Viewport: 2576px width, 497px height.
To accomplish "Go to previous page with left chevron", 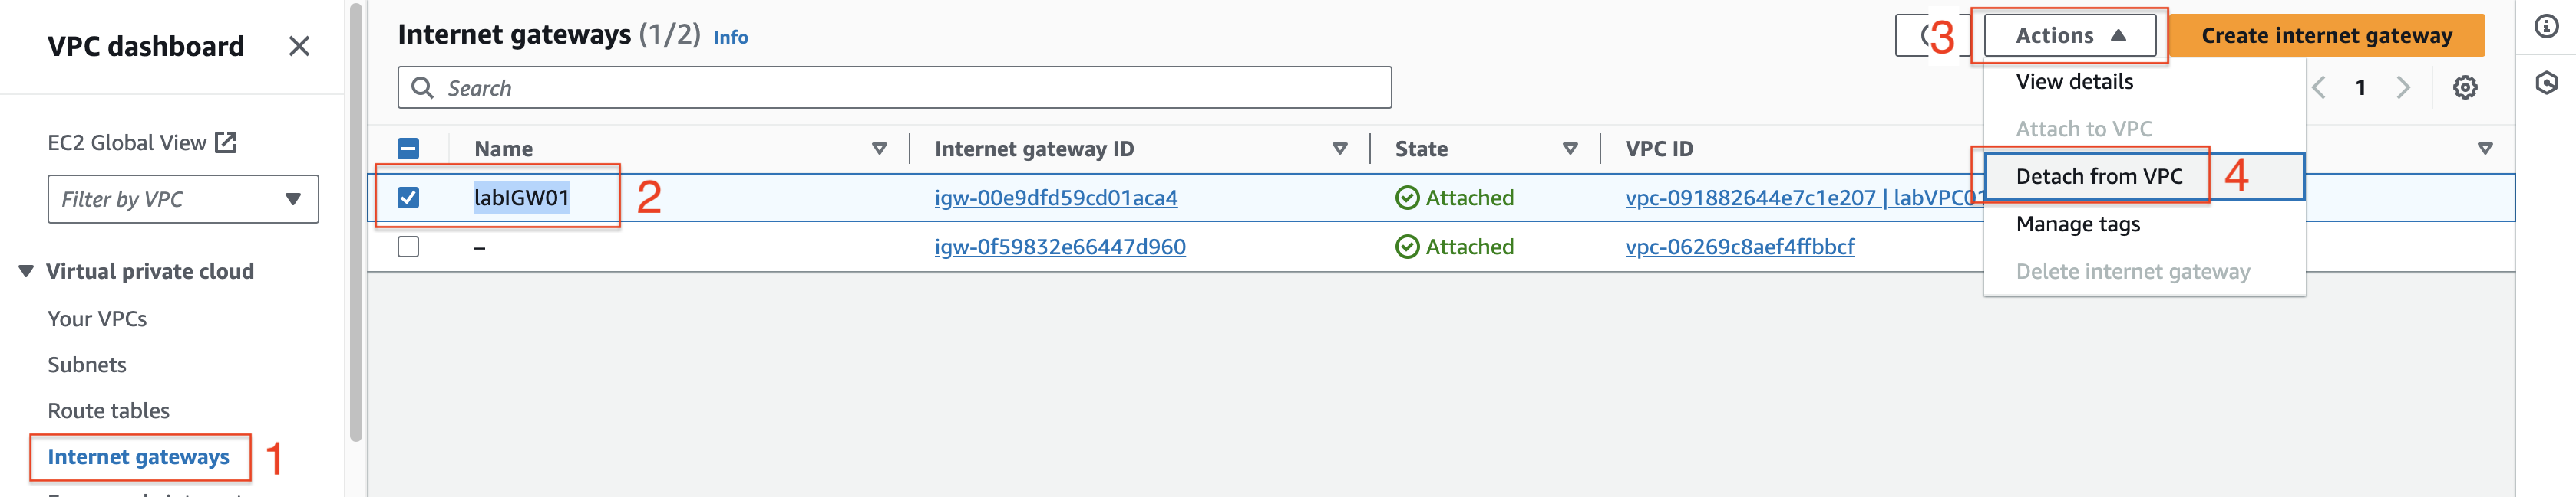I will (x=2318, y=88).
